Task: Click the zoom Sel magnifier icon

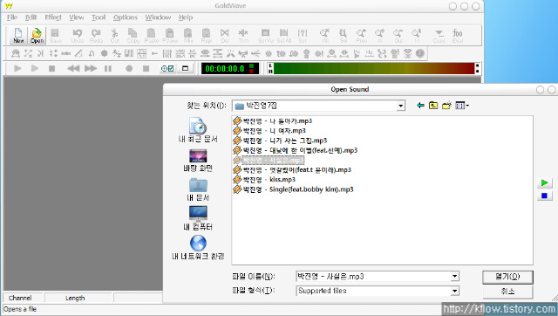Action: pos(343,36)
